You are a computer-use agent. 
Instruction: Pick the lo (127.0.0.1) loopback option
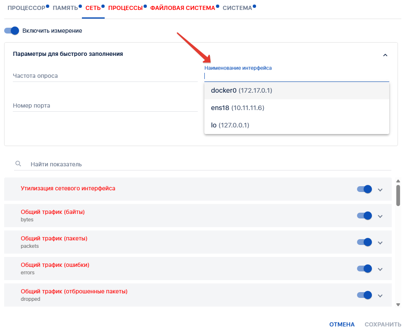click(x=230, y=125)
